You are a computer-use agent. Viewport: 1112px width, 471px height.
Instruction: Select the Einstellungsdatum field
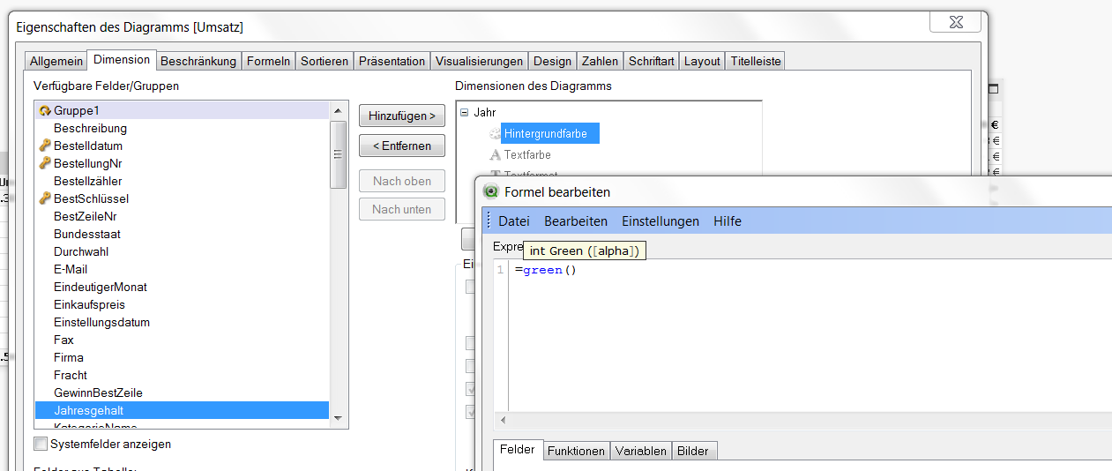(x=182, y=322)
